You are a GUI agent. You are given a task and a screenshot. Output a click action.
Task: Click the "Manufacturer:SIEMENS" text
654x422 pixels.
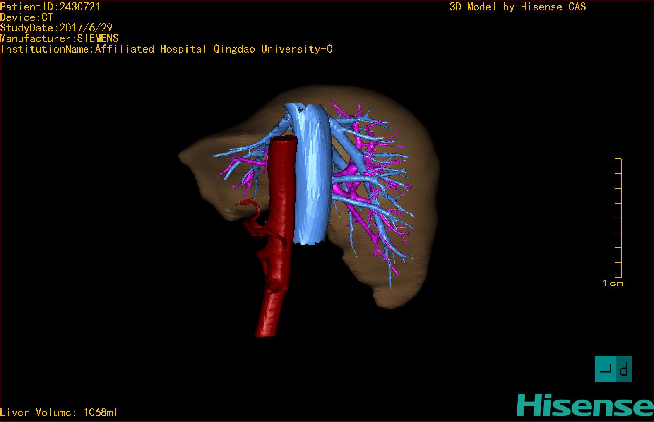pos(59,38)
